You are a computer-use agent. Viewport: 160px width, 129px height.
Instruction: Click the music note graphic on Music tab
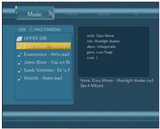[x=51, y=14]
